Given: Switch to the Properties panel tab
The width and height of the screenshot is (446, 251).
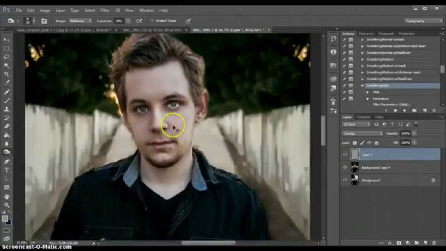Looking at the screenshot, I should point(406,34).
